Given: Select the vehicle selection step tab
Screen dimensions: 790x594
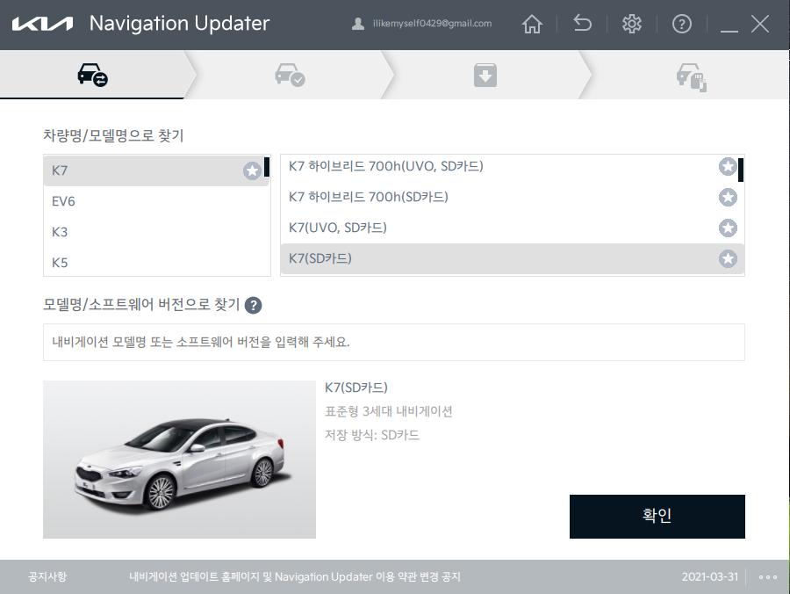Looking at the screenshot, I should pos(92,76).
